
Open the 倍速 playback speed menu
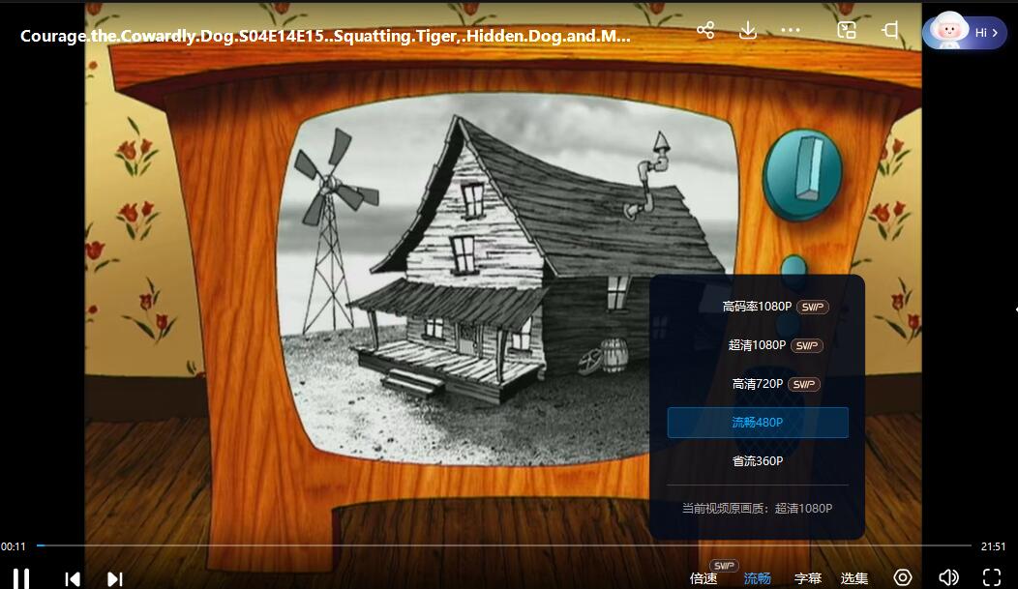coord(704,578)
